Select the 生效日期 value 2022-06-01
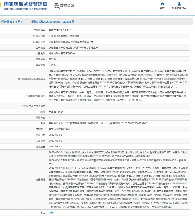 [55, 141]
